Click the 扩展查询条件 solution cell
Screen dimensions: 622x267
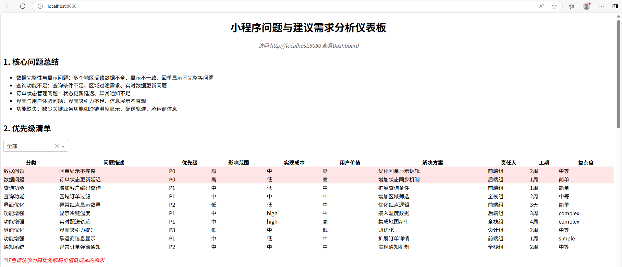coord(433,188)
